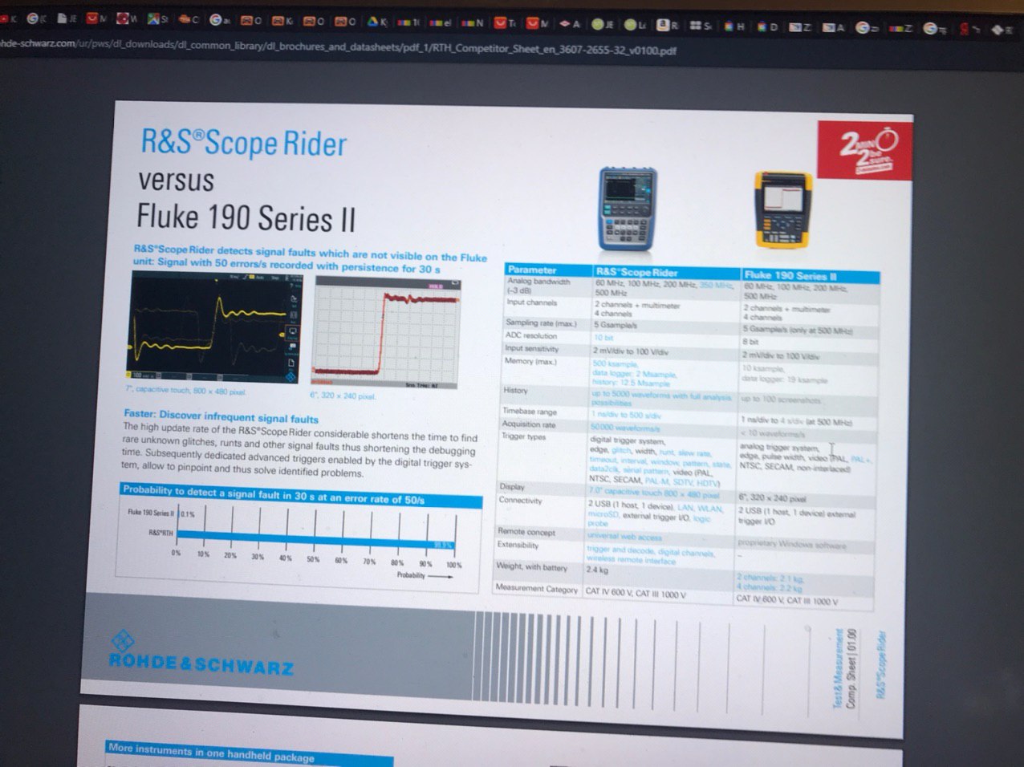
Task: Click the "Parameter" table column header
Action: pyautogui.click(x=532, y=270)
